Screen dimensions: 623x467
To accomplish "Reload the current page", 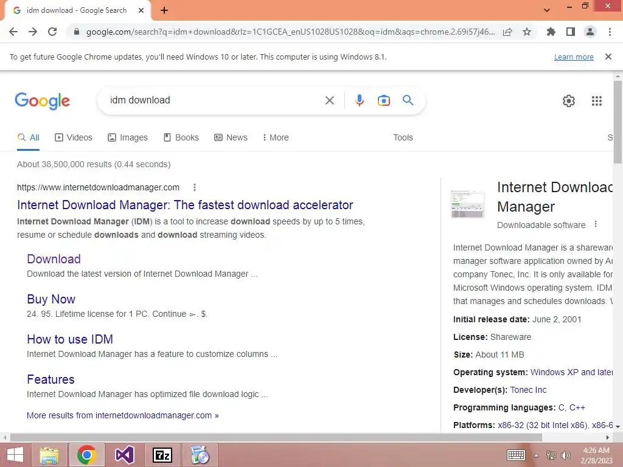I will [x=52, y=32].
